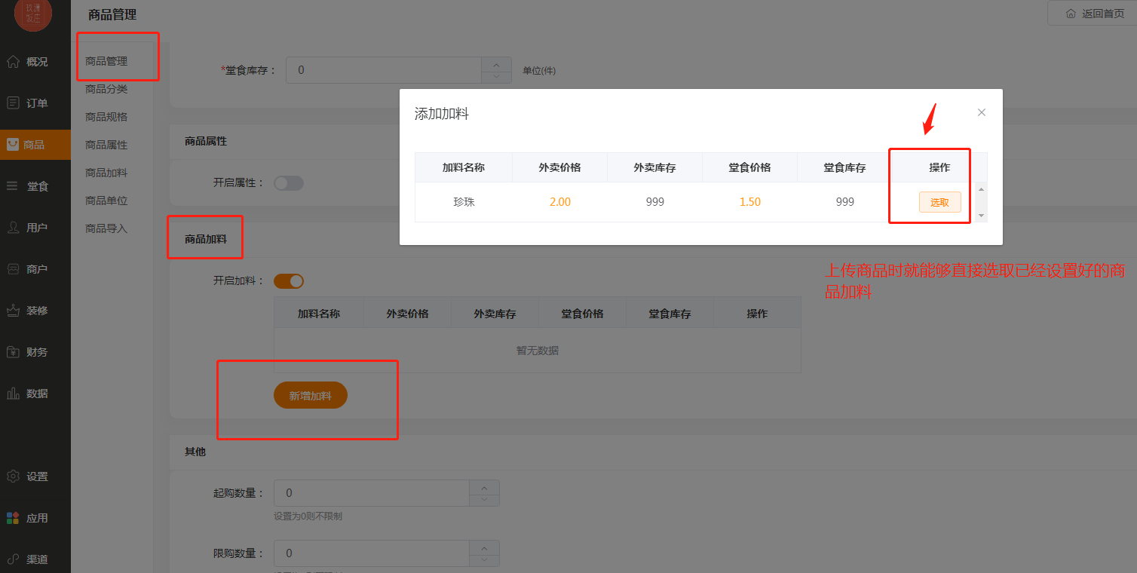Focus the 堂食库存 input field
1137x573 pixels.
click(384, 70)
